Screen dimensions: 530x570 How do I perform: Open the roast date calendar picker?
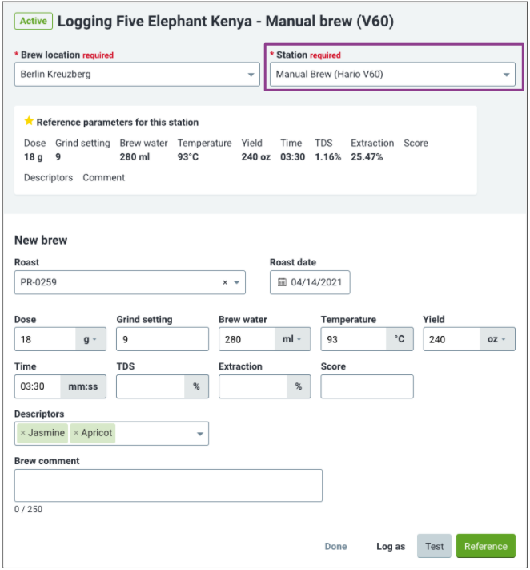(x=282, y=282)
